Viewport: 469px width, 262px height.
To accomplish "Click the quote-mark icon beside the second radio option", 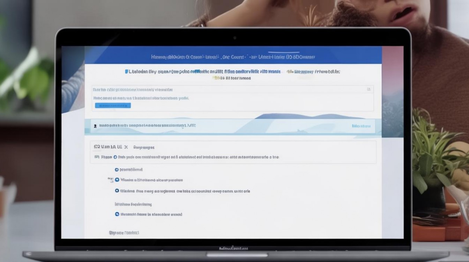I will pos(110,180).
